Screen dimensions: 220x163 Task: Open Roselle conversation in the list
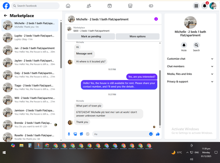click(x=30, y=137)
